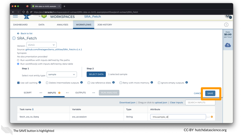Viewport: 243px width, 136px height.
Task: Open the hamburger navigation menu
Action: pos(15,16)
